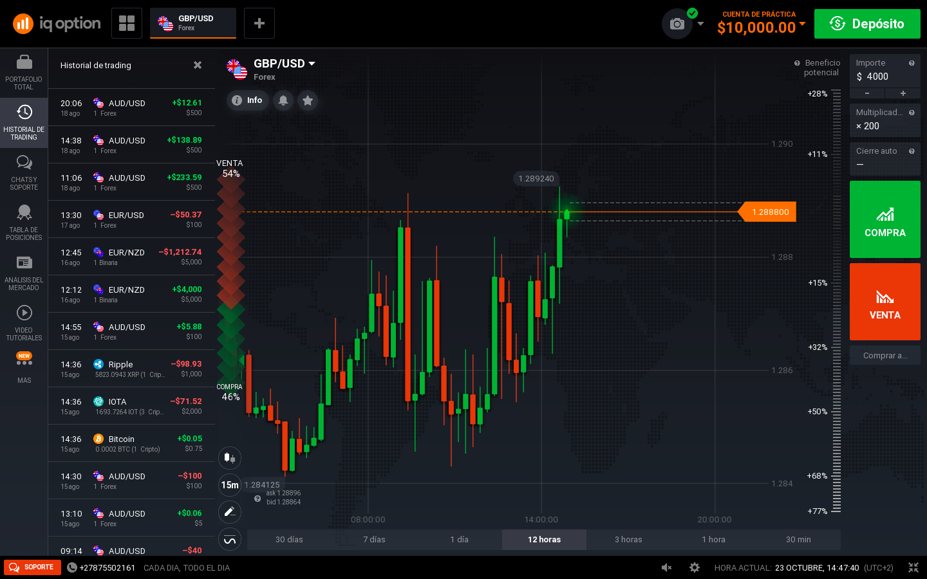Open the EUR/NZD +$4,000 binary trade

pos(131,294)
